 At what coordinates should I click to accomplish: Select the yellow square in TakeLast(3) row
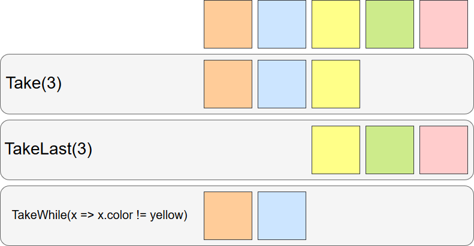336,150
